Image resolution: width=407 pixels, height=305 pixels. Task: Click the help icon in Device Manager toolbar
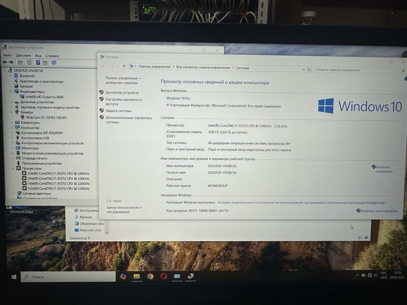click(x=38, y=62)
